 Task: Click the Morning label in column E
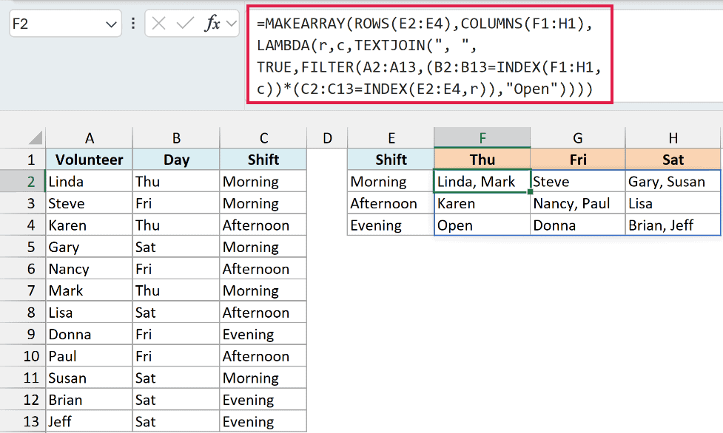pos(391,182)
